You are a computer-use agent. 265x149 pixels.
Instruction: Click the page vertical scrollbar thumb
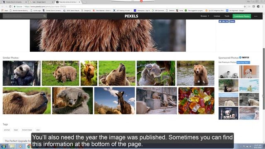click(x=264, y=79)
